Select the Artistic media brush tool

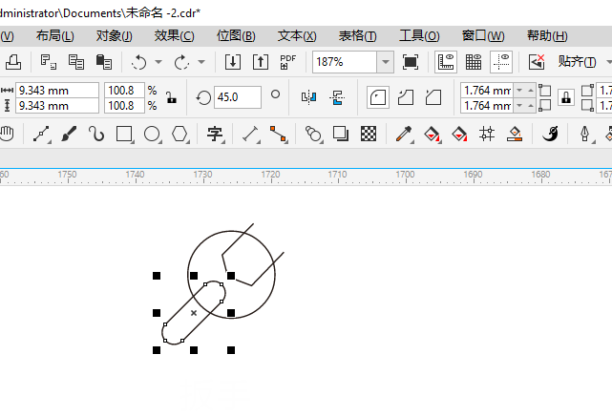pos(69,134)
